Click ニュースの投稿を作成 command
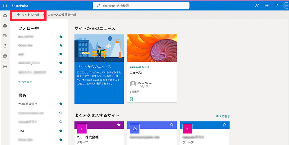 (x=62, y=15)
